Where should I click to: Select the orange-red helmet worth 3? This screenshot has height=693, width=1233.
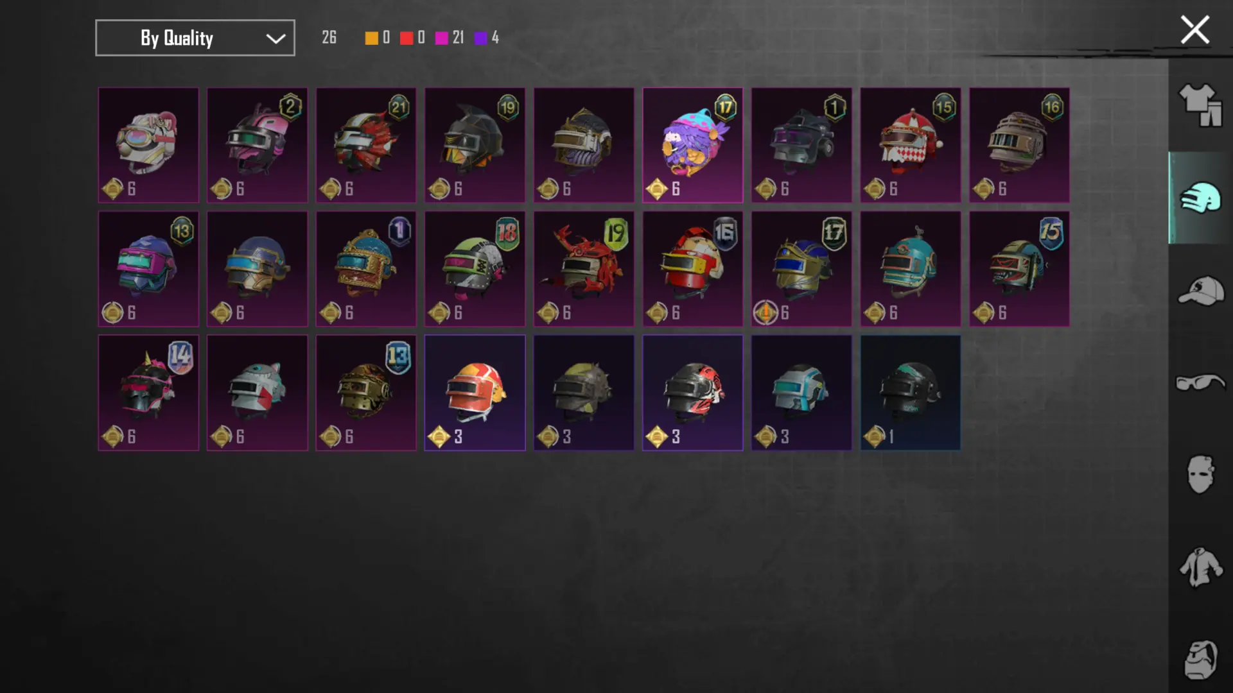click(x=475, y=393)
